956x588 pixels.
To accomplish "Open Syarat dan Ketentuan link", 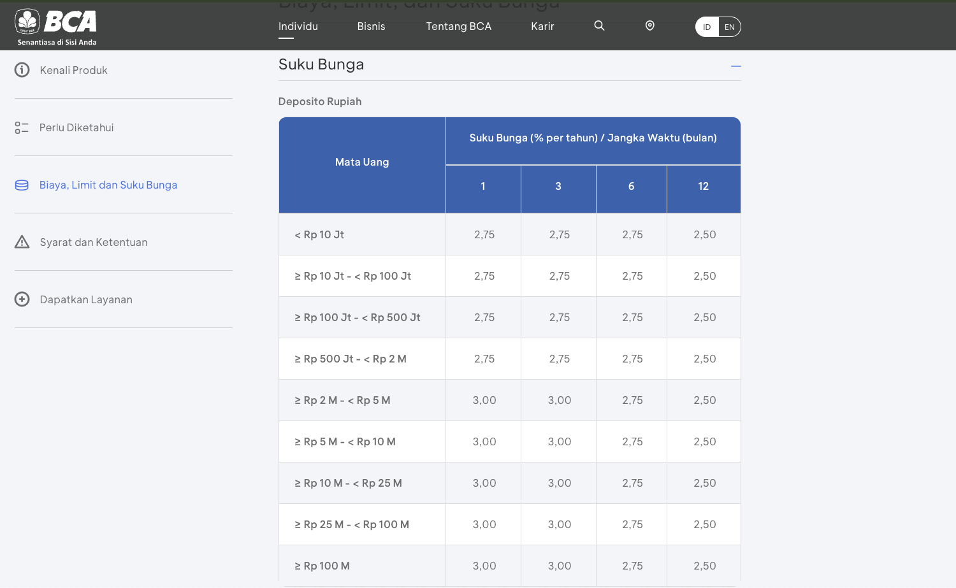I will pos(94,242).
